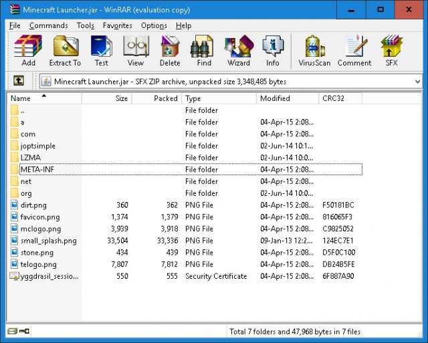The image size is (428, 343).
Task: Sort by the Name column header
Action: (x=44, y=98)
